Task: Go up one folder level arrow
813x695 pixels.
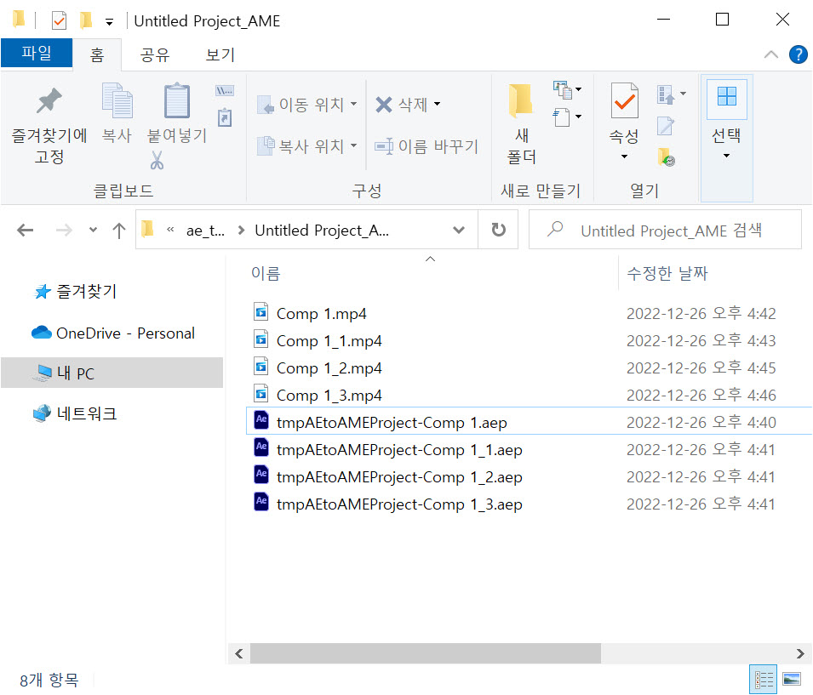Action: pos(119,231)
